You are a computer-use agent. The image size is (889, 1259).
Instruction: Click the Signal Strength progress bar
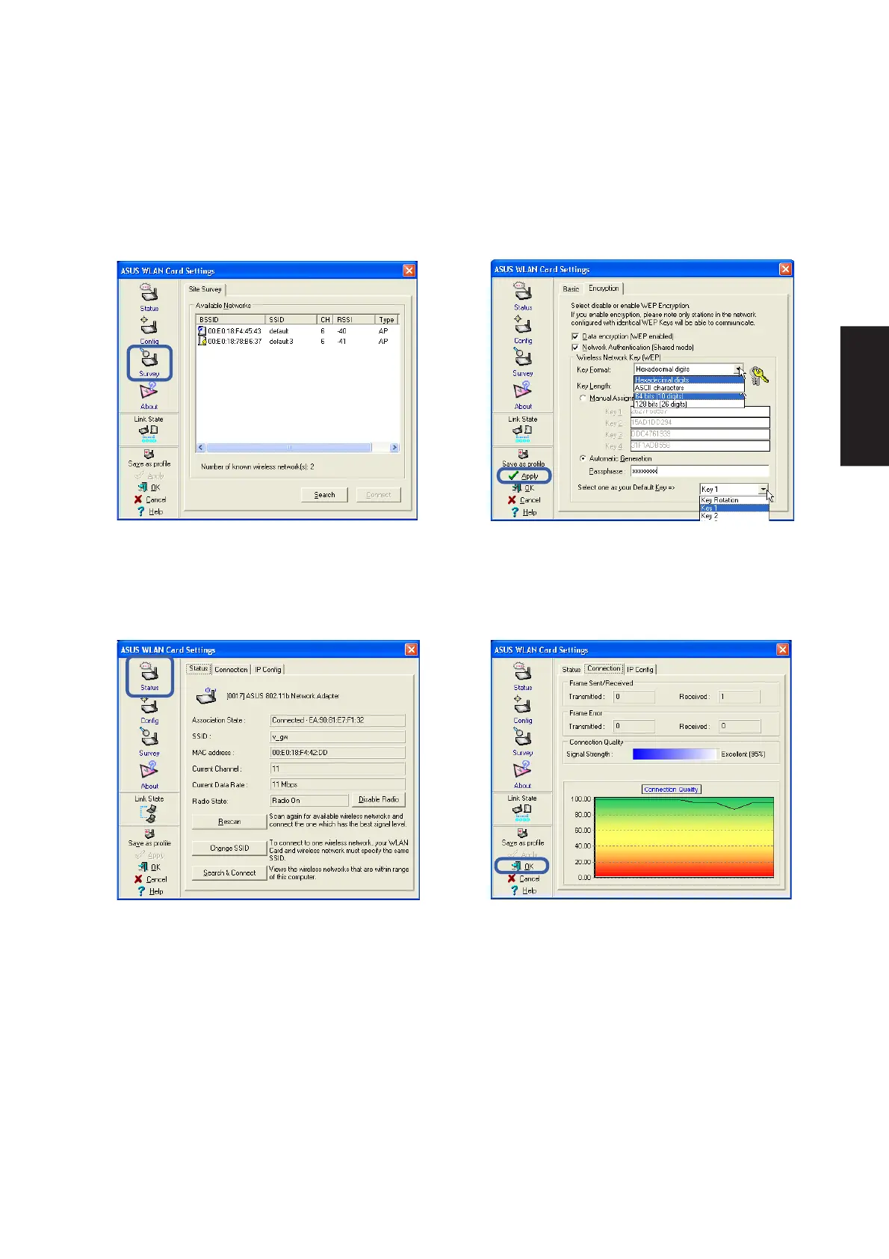pyautogui.click(x=675, y=754)
